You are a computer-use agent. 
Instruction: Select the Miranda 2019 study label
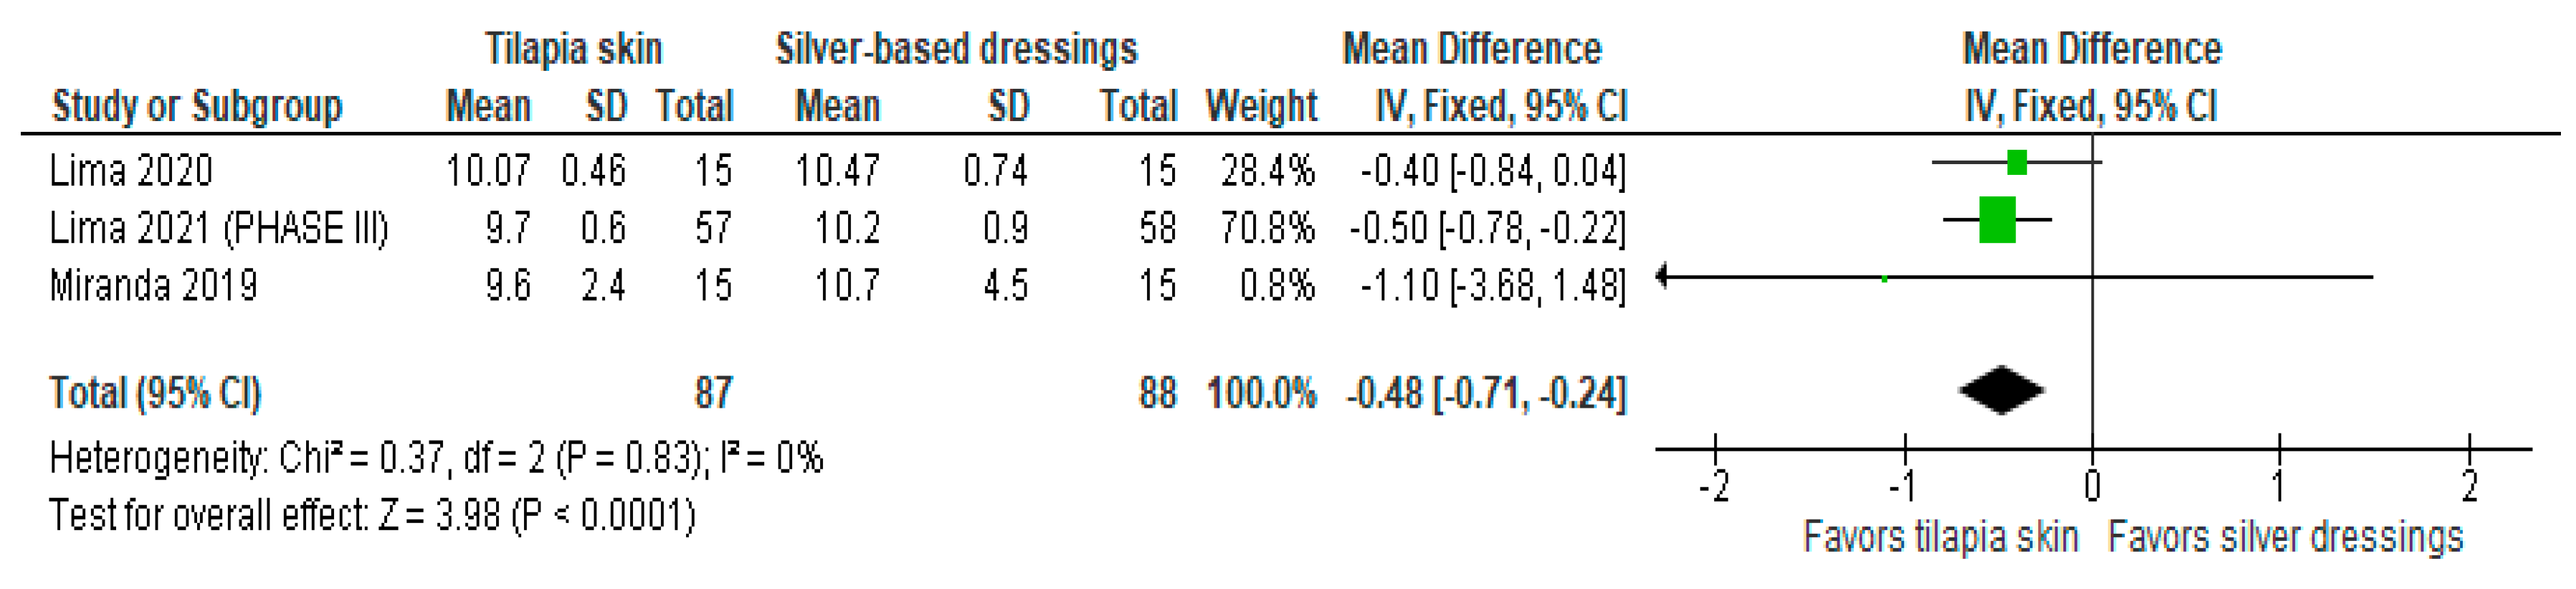tap(153, 286)
